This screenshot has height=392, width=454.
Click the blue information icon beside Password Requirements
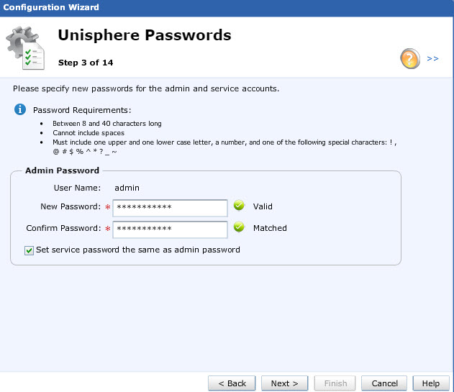[x=20, y=109]
